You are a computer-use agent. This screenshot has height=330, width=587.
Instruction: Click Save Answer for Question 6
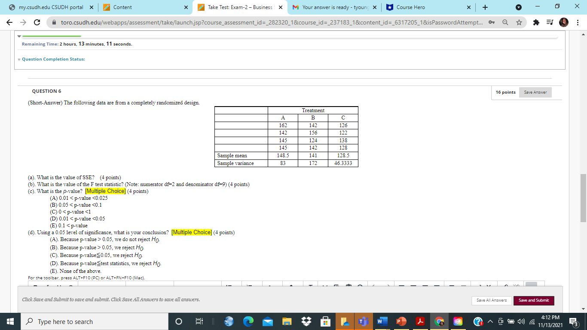tap(535, 92)
